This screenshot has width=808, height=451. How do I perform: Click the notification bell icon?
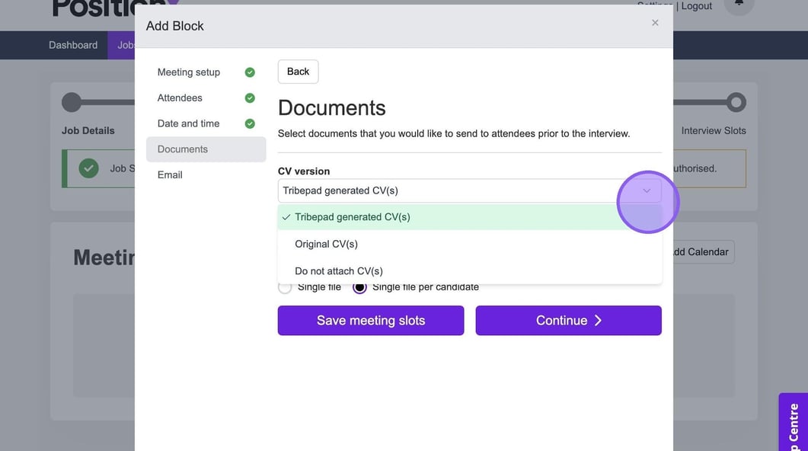(x=738, y=5)
